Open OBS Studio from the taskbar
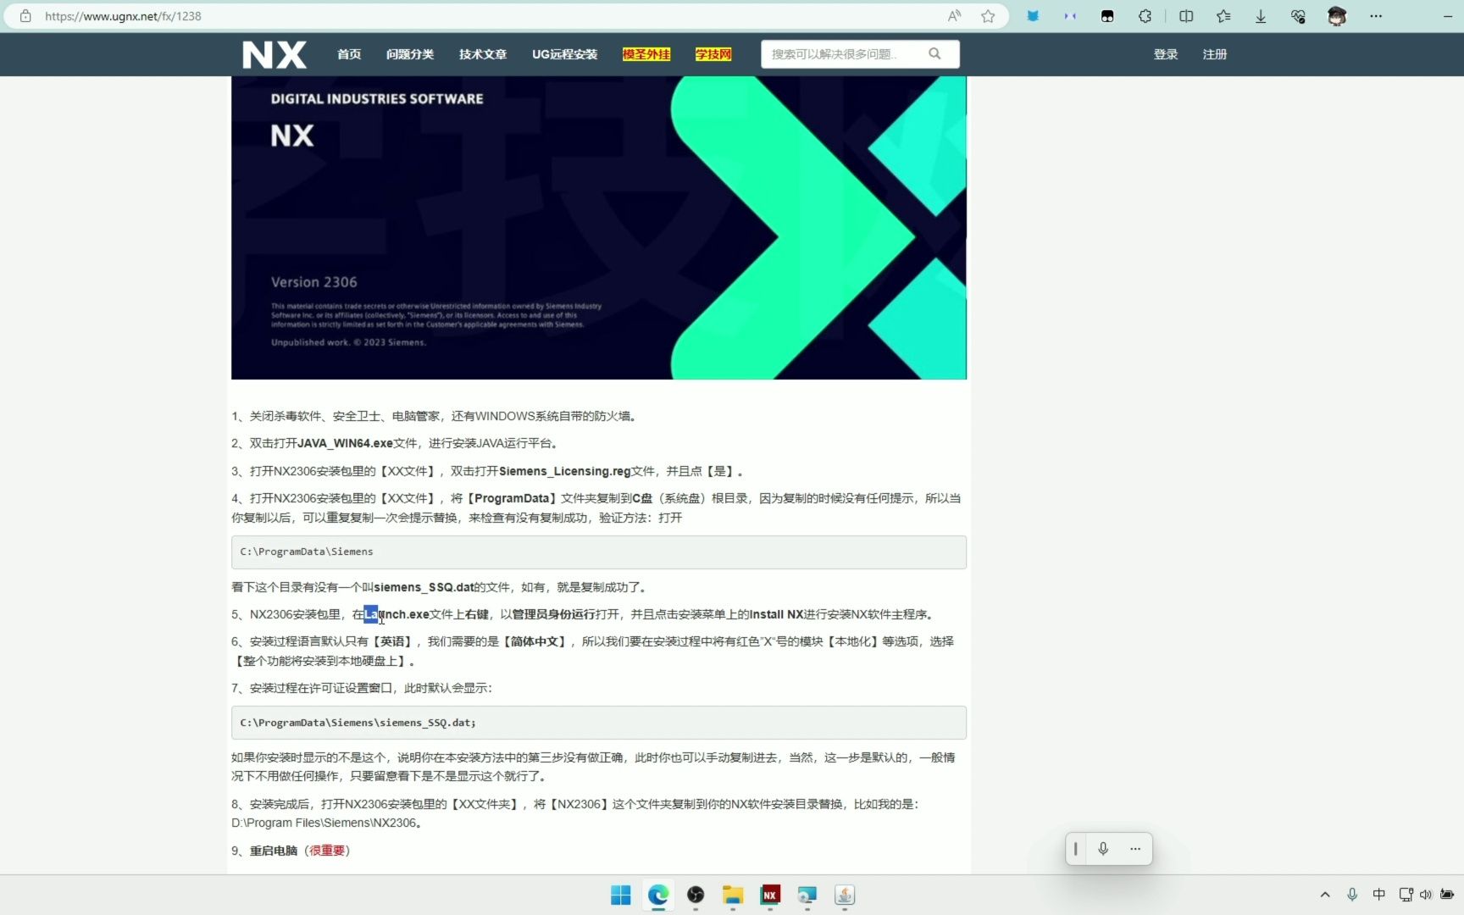Screen dimensions: 1464x915 point(695,896)
